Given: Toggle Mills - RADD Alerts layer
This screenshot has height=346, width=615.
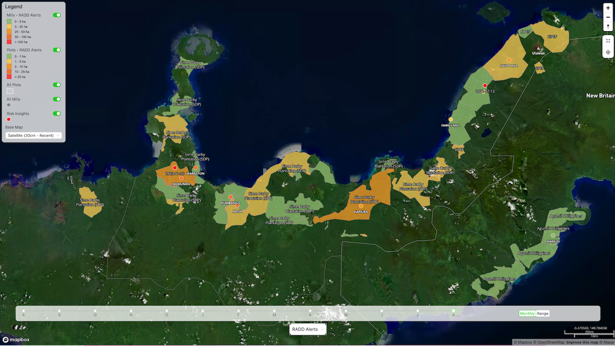Looking at the screenshot, I should [57, 15].
